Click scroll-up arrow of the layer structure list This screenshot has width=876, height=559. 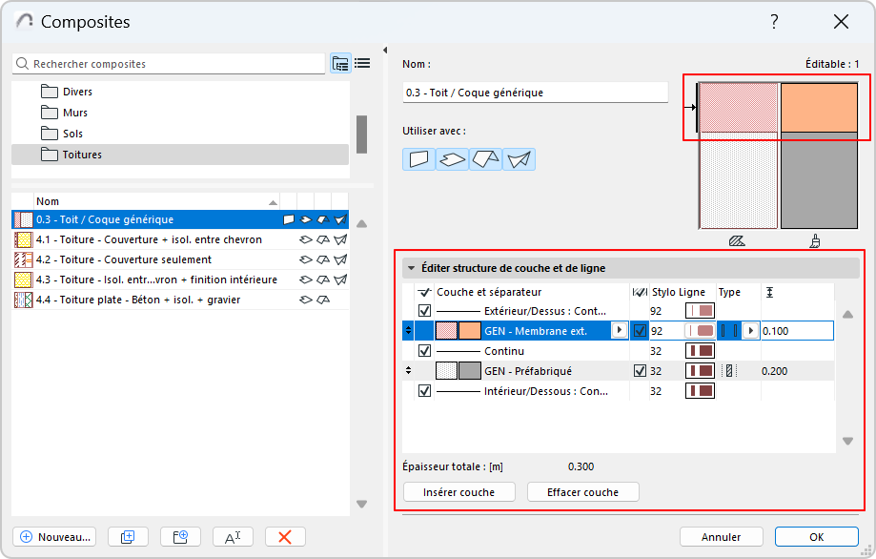click(x=847, y=315)
